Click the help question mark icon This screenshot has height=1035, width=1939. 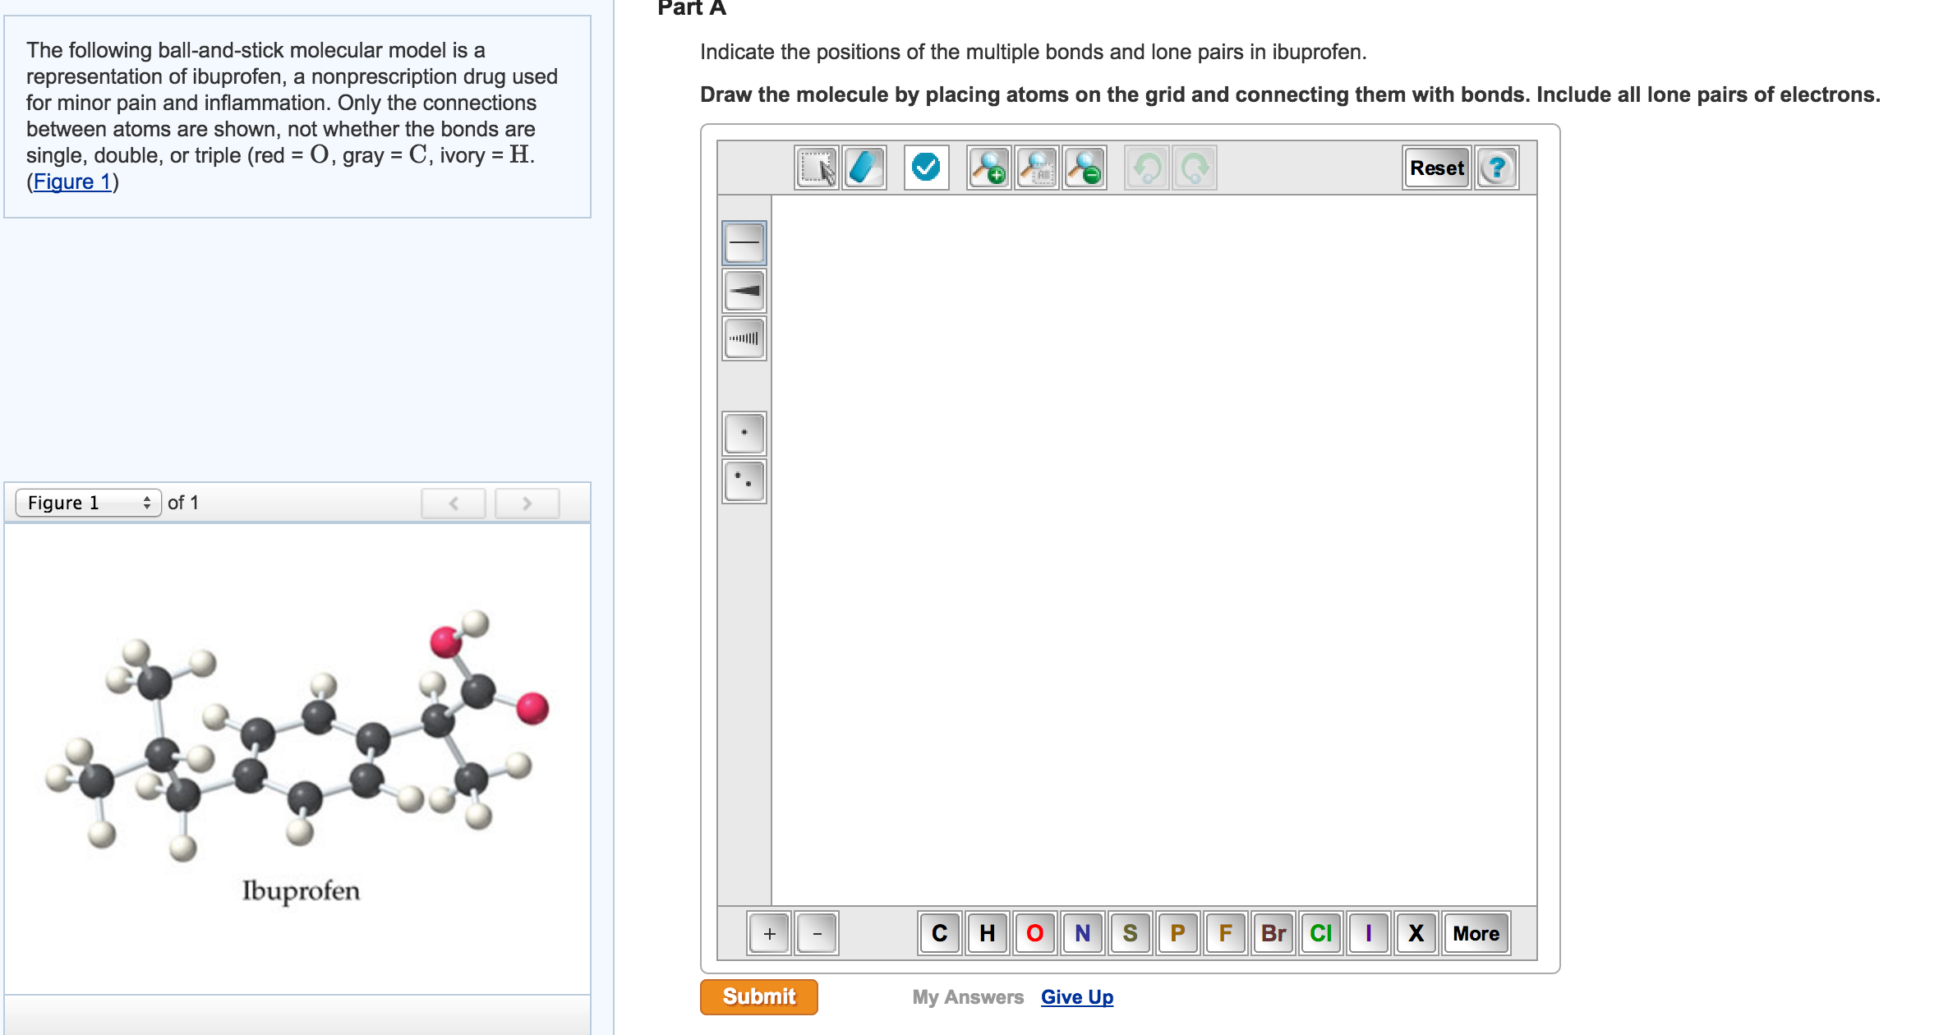[1496, 168]
